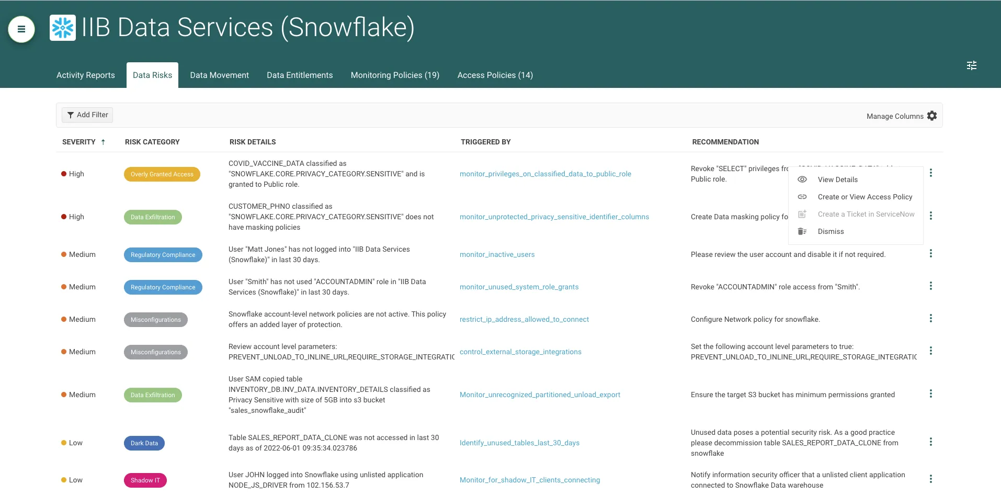Open the Monitoring Policies (19) tab
1001x495 pixels.
(395, 75)
